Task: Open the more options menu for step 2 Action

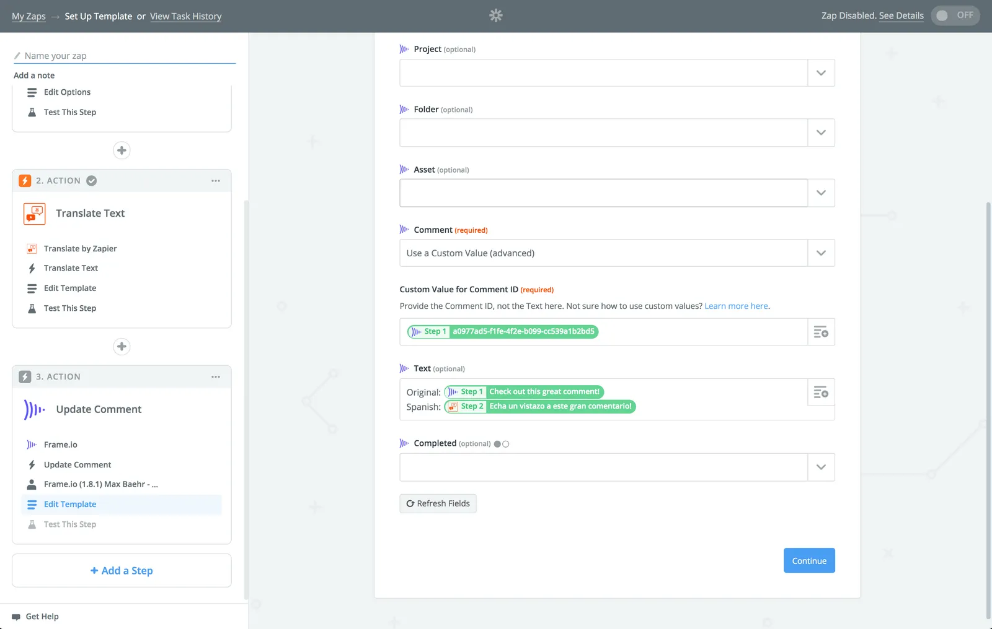Action: coord(216,181)
